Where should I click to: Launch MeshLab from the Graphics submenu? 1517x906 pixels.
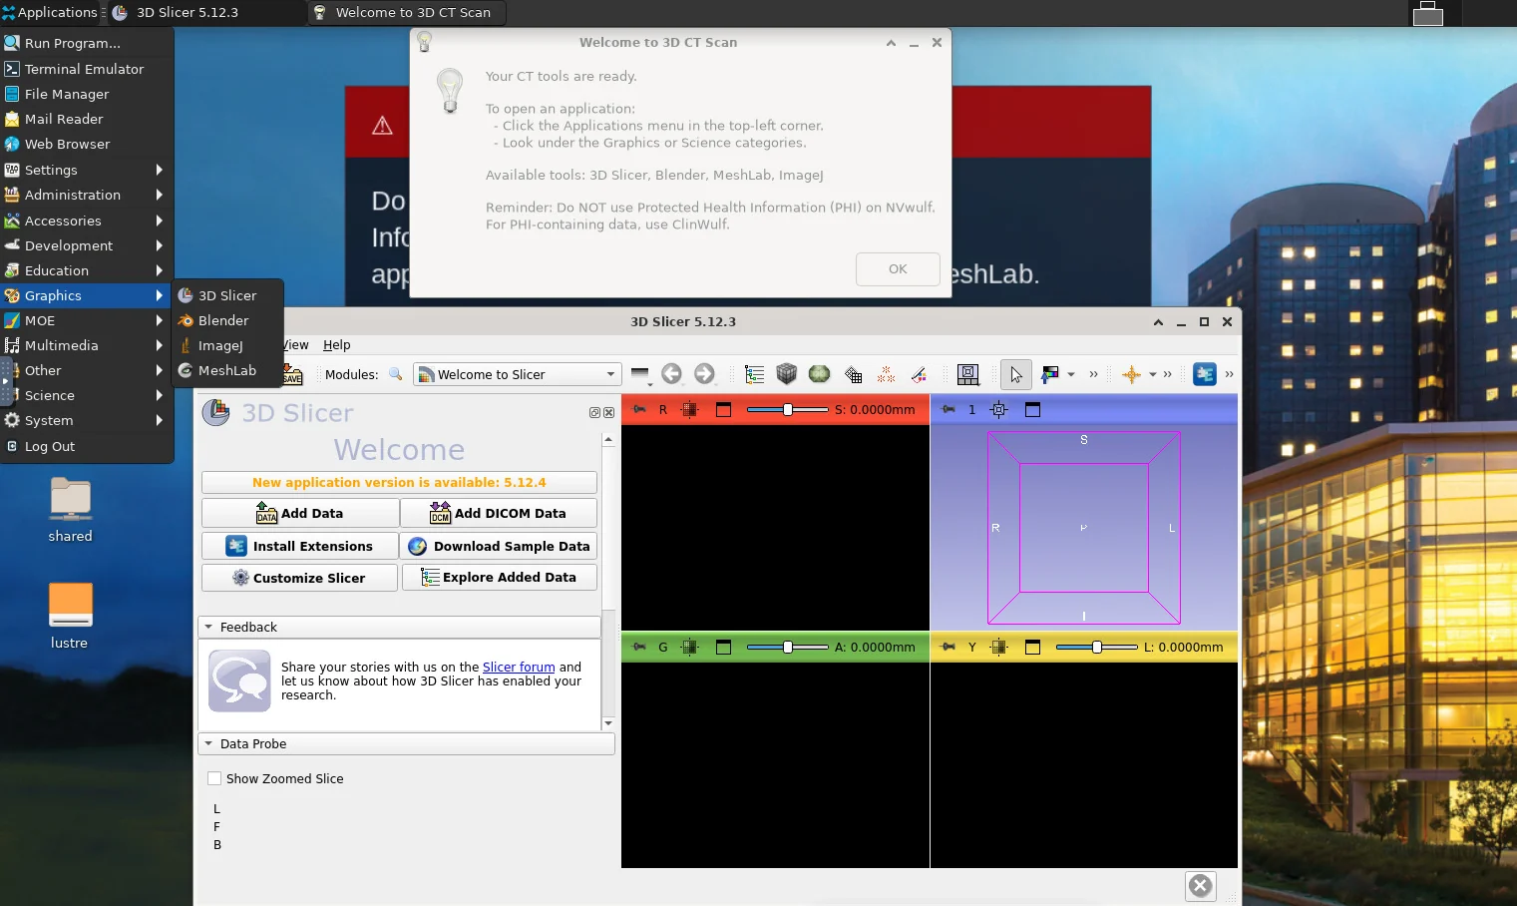pos(228,370)
